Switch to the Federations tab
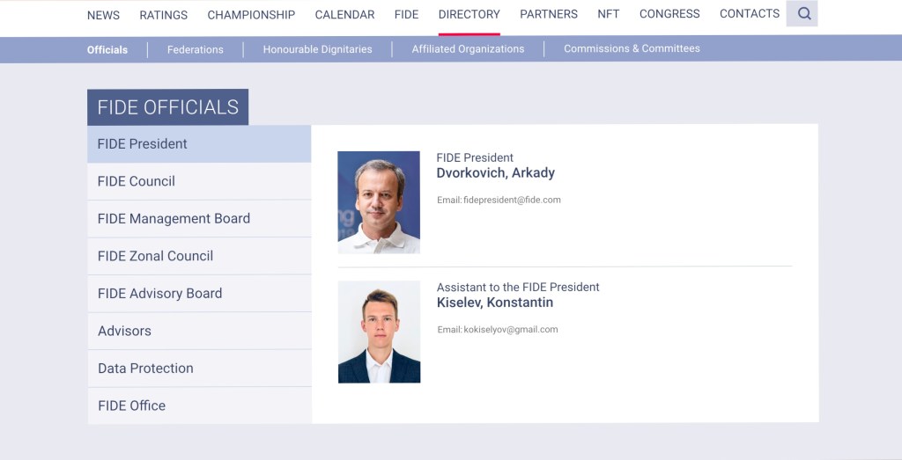902x460 pixels. pyautogui.click(x=196, y=49)
